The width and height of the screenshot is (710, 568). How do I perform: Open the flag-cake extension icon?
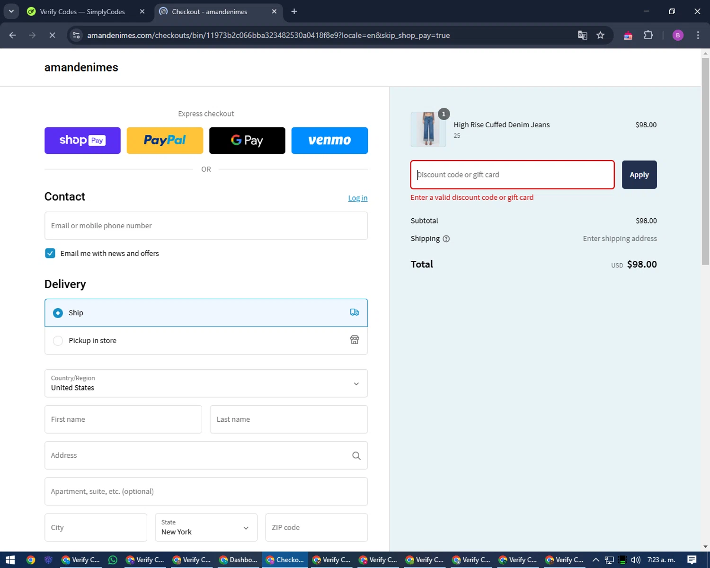(628, 35)
